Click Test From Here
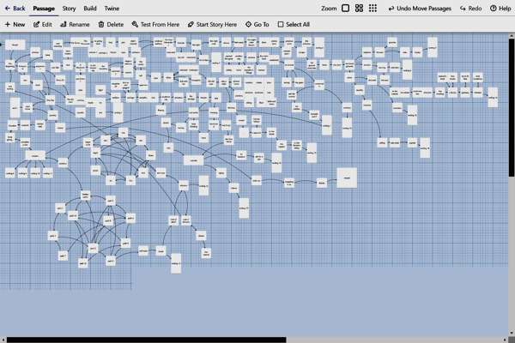This screenshot has height=343, width=515. [155, 25]
